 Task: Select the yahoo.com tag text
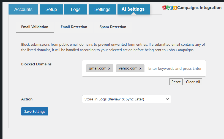click(128, 68)
